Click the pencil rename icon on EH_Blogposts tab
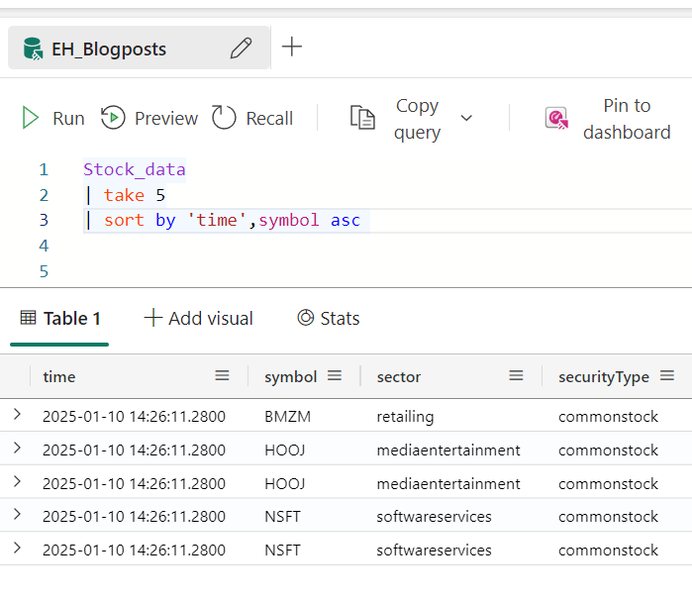Viewport: 692px width, 601px height. click(241, 49)
